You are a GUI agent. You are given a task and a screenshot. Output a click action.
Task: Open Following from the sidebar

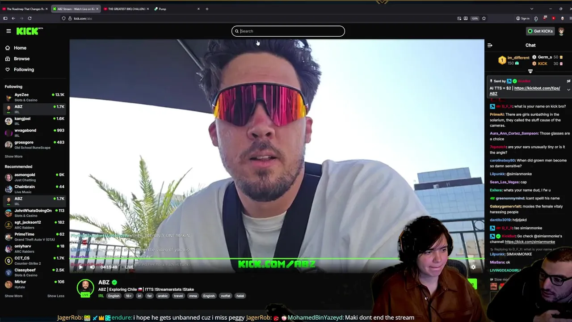[24, 69]
